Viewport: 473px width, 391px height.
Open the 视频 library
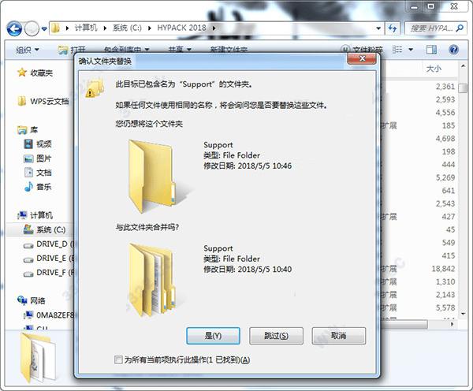43,144
